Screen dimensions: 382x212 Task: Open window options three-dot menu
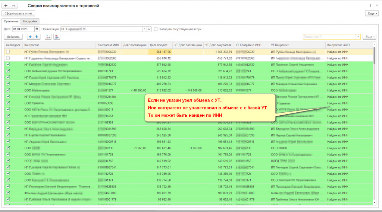[x=370, y=6]
